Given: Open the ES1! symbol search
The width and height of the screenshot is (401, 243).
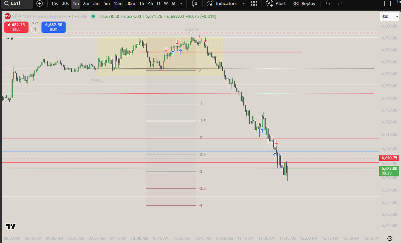Looking at the screenshot, I should tap(17, 4).
